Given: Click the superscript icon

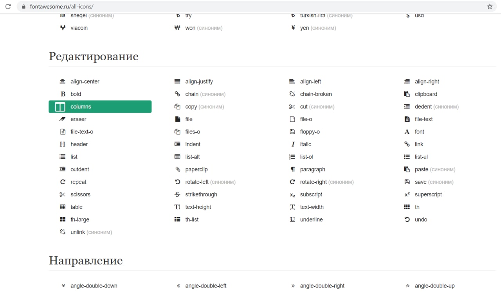Looking at the screenshot, I should [x=407, y=194].
